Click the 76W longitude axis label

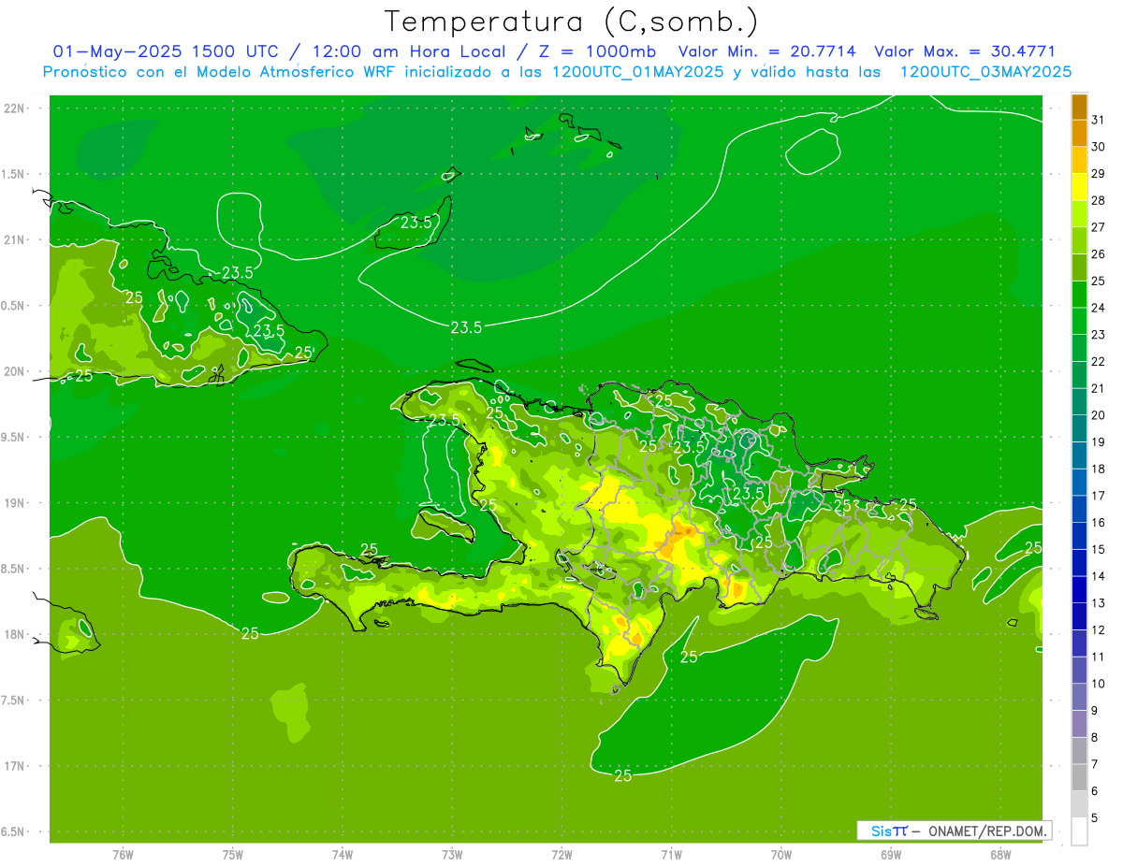point(123,854)
